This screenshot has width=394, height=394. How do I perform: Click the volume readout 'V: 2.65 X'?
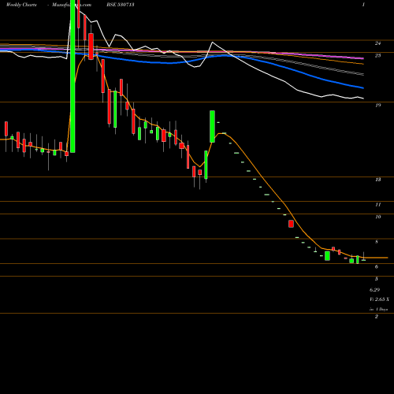380,299
